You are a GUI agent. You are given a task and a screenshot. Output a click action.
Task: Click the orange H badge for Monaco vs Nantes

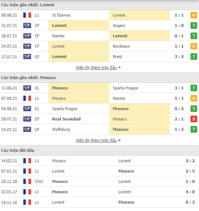click(193, 98)
